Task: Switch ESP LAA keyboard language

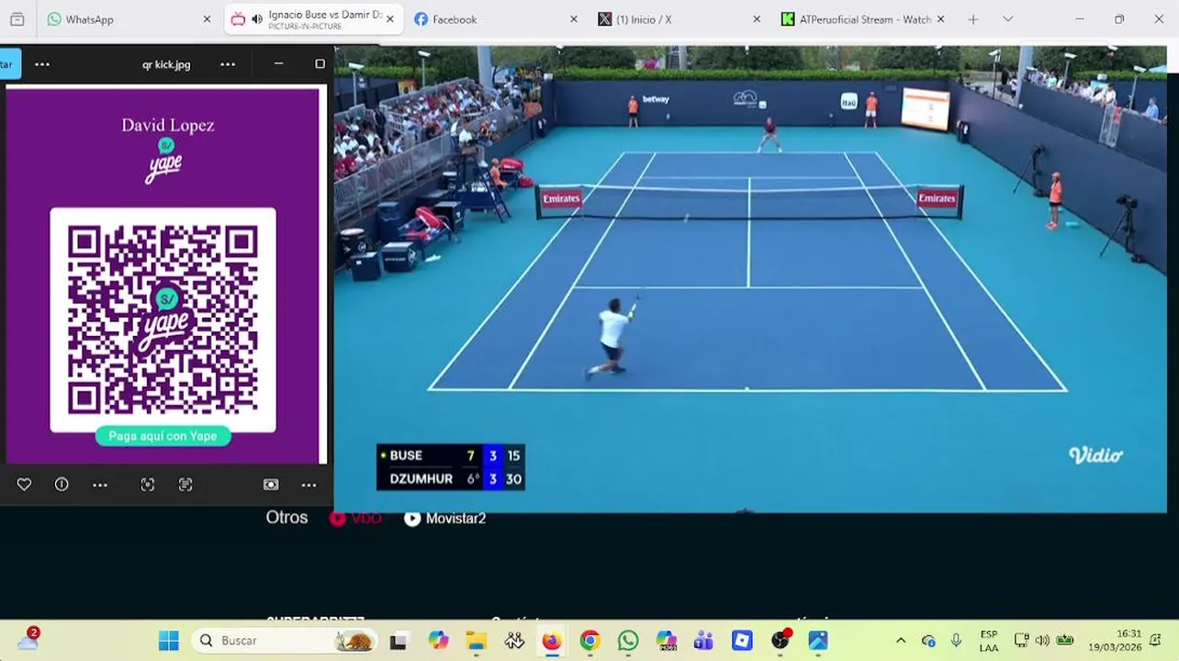Action: pyautogui.click(x=988, y=640)
